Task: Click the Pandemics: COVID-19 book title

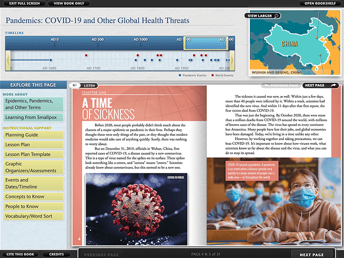Action: (98, 20)
